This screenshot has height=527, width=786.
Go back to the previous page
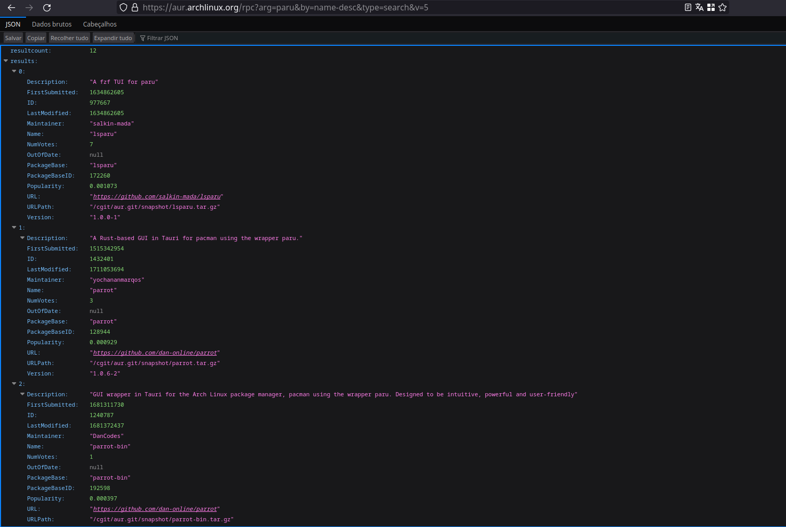[x=11, y=8]
